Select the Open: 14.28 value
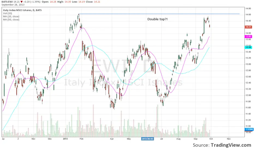 [49, 2]
